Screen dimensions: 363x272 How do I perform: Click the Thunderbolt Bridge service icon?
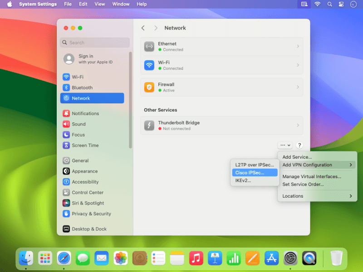coord(149,125)
